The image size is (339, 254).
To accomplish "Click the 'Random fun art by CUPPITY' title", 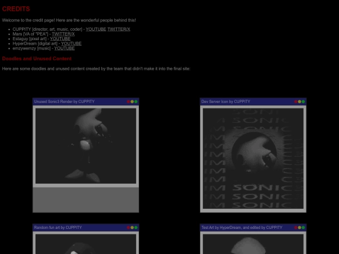I will click(58, 228).
